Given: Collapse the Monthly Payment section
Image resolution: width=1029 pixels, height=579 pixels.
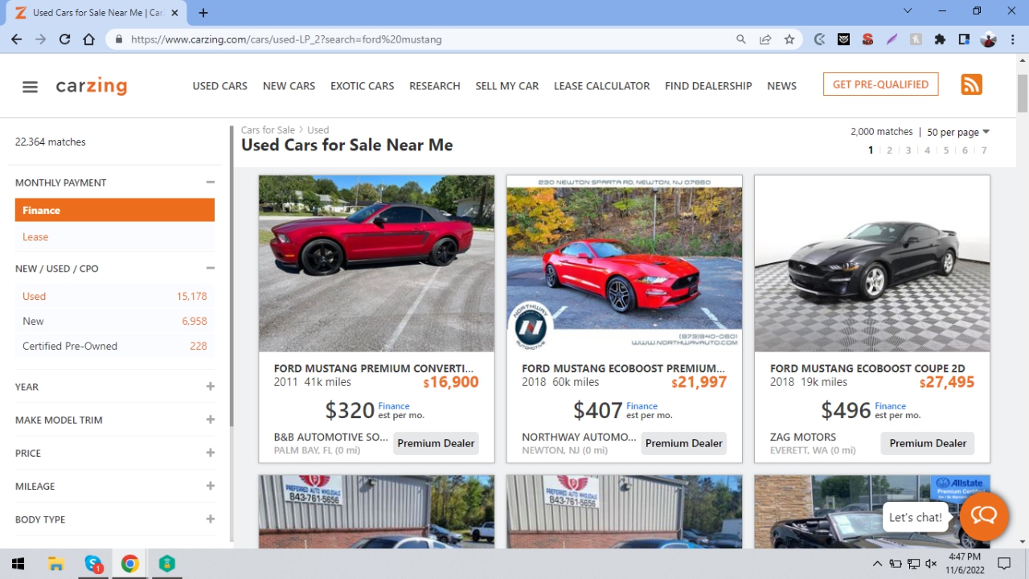Looking at the screenshot, I should point(210,183).
